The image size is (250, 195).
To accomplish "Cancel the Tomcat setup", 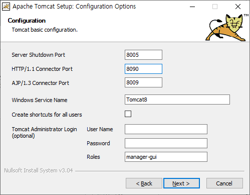I will click(224, 183).
